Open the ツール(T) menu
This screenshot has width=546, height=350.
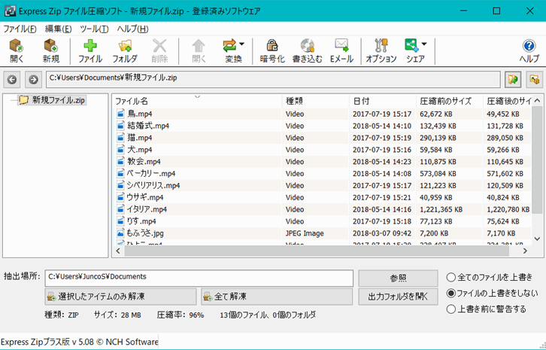click(x=94, y=29)
